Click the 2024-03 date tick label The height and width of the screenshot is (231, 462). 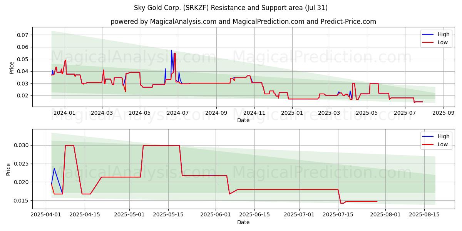(x=102, y=113)
